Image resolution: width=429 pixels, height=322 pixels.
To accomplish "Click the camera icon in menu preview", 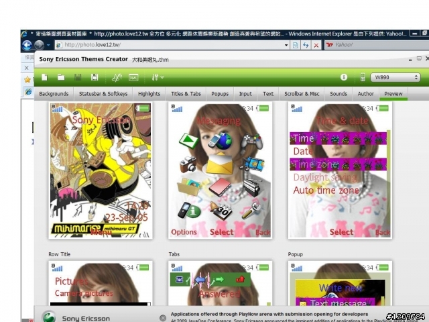I will 188,164.
